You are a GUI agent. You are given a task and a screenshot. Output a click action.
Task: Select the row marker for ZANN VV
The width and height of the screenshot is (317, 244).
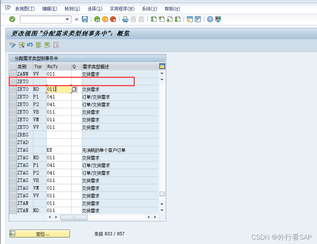[x=13, y=74]
